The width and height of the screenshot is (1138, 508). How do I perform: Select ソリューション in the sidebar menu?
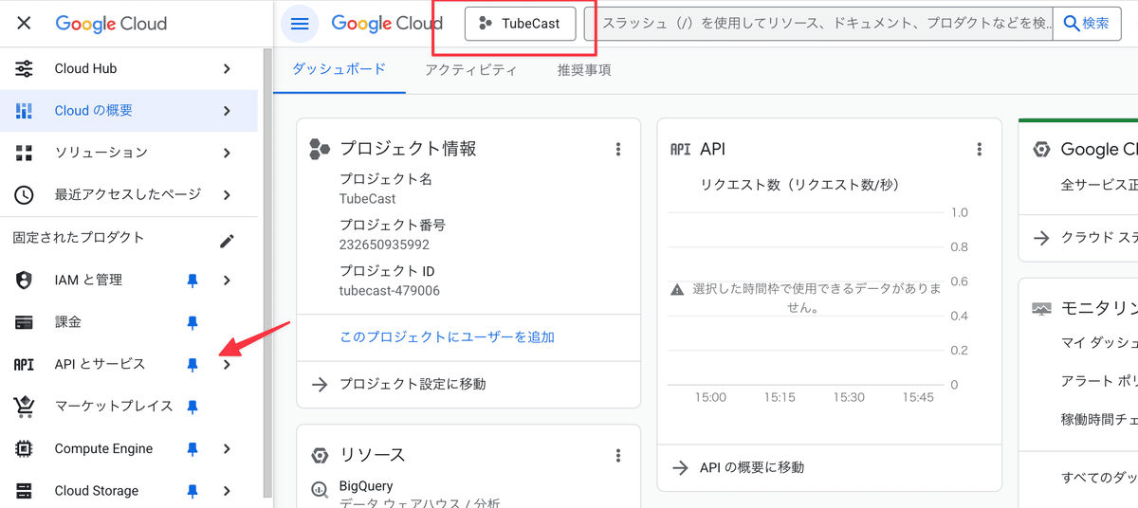coord(129,153)
